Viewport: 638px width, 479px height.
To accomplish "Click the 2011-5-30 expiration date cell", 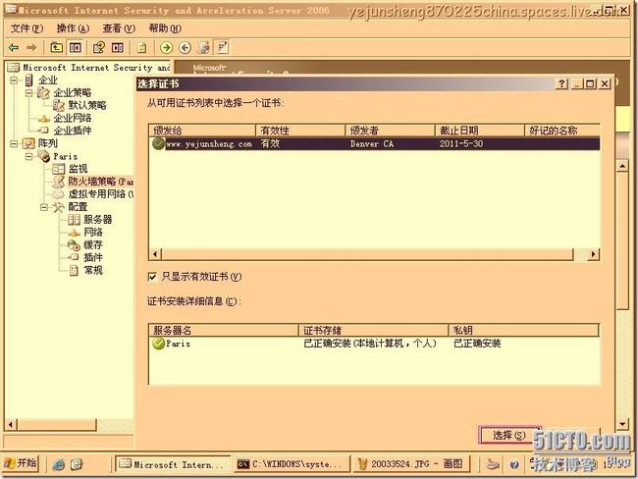I will pos(461,144).
